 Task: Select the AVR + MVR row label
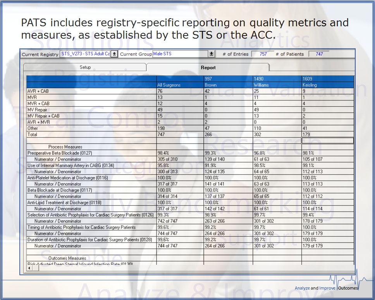91,122
